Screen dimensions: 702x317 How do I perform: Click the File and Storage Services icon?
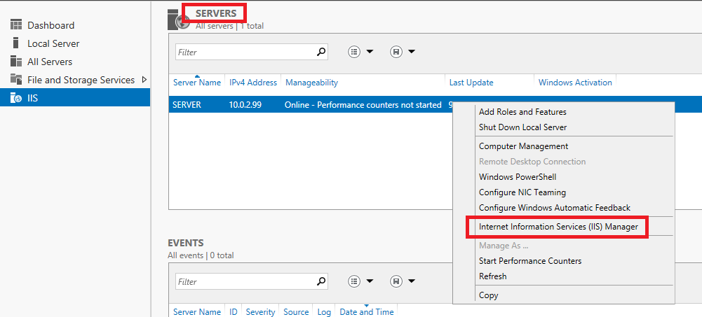pos(16,80)
